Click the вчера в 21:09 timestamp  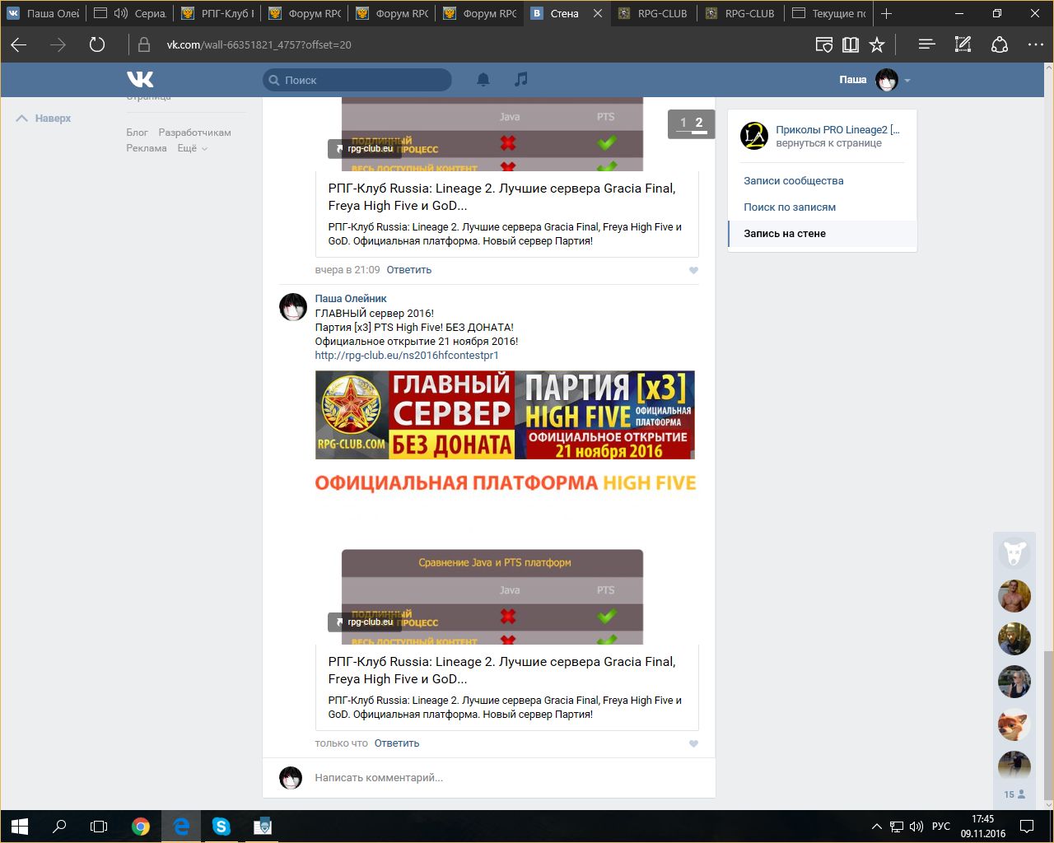(347, 270)
